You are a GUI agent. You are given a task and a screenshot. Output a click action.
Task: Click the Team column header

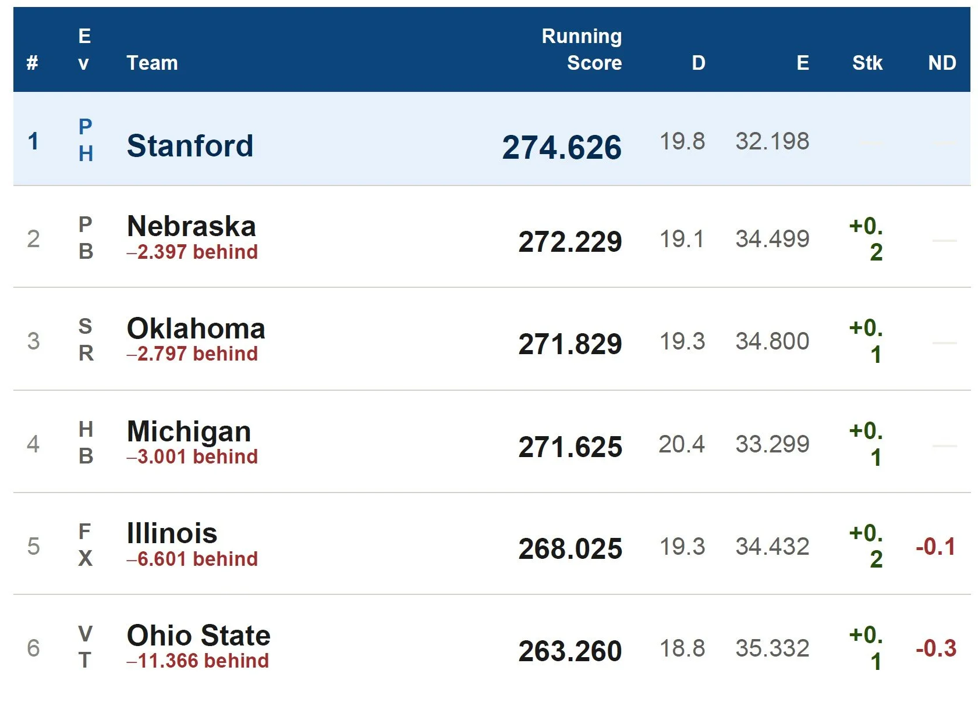pyautogui.click(x=152, y=63)
